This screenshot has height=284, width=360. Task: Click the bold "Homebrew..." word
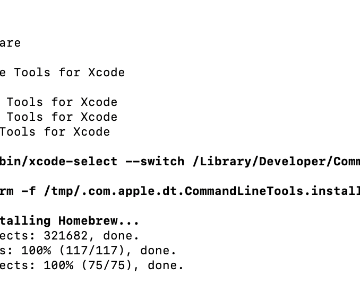[x=99, y=221]
